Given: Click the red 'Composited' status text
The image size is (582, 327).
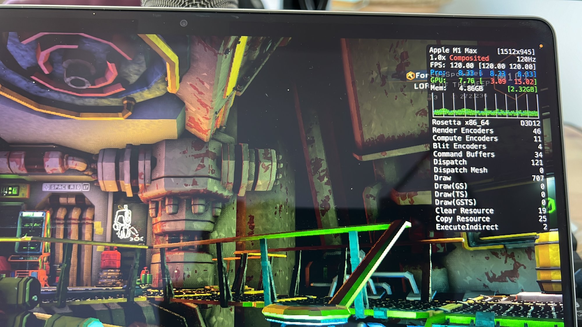Looking at the screenshot, I should (469, 58).
